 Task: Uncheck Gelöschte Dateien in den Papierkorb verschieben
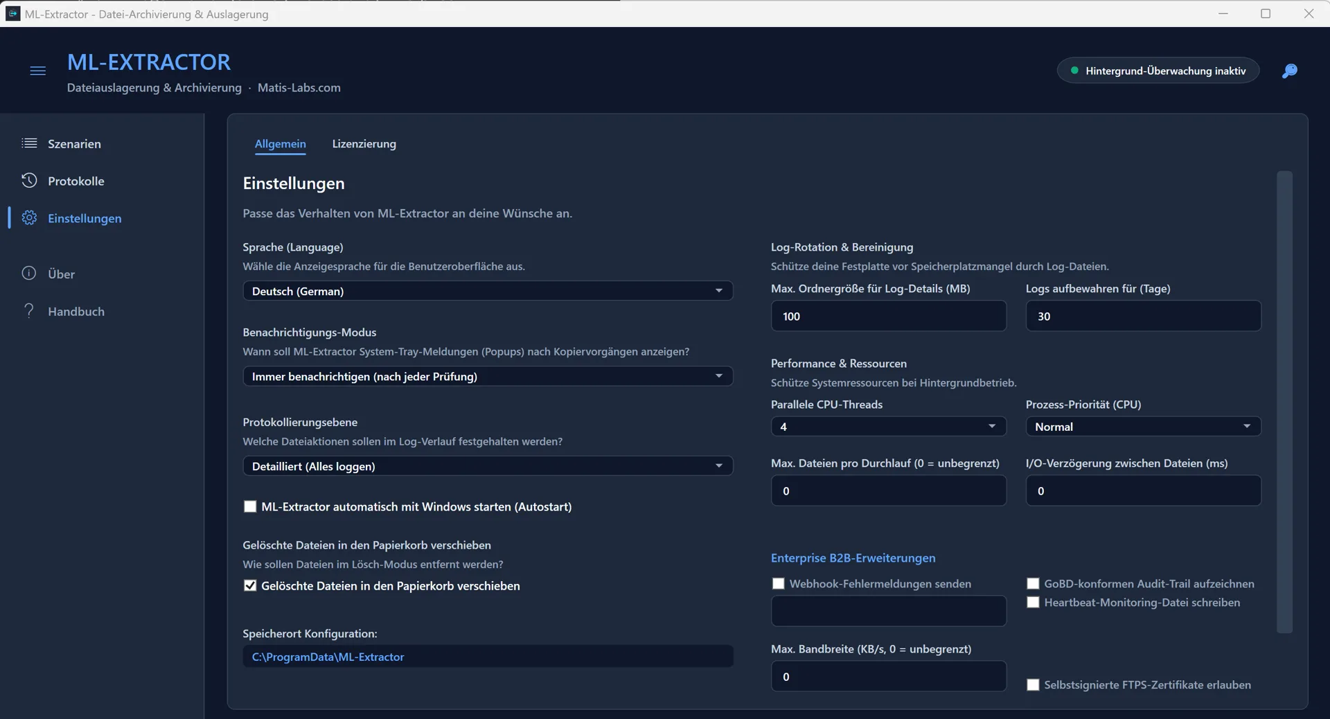coord(250,585)
